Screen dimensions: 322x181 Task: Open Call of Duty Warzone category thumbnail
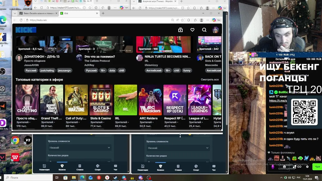coord(76,100)
